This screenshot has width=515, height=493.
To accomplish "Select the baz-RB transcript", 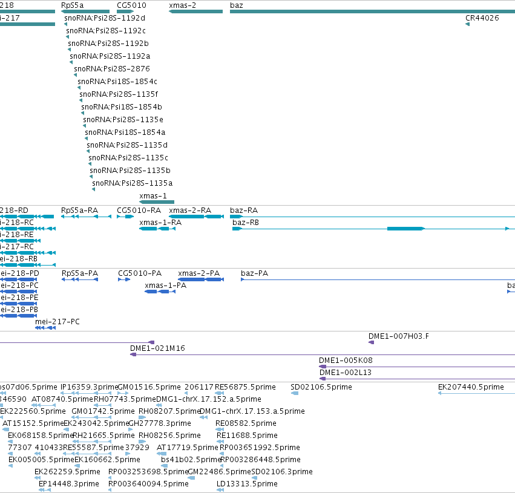I will [x=373, y=229].
